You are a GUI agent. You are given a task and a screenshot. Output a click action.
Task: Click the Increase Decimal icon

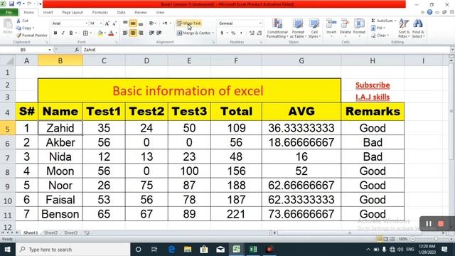pyautogui.click(x=252, y=33)
